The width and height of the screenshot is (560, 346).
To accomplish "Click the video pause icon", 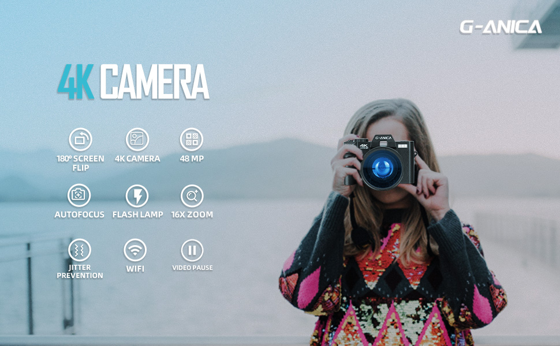I will pyautogui.click(x=192, y=250).
